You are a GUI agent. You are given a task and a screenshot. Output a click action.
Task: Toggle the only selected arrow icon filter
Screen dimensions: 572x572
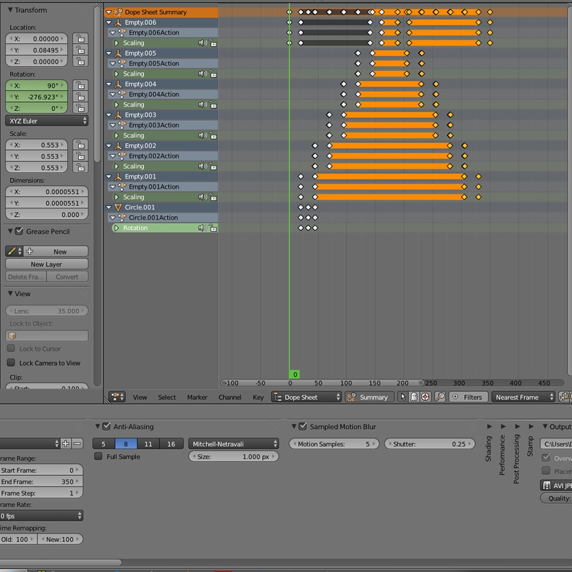point(402,397)
